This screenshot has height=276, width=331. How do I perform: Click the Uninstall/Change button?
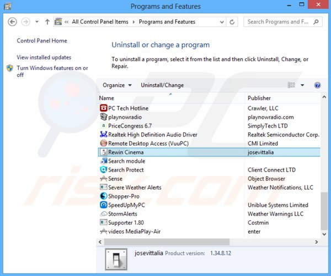(162, 85)
